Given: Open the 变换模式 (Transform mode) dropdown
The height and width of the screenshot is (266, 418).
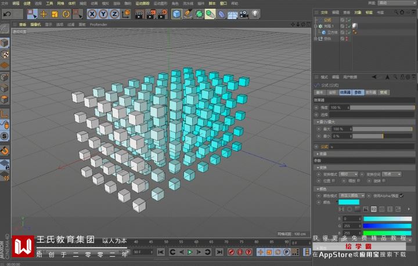Looking at the screenshot, I should (x=348, y=174).
